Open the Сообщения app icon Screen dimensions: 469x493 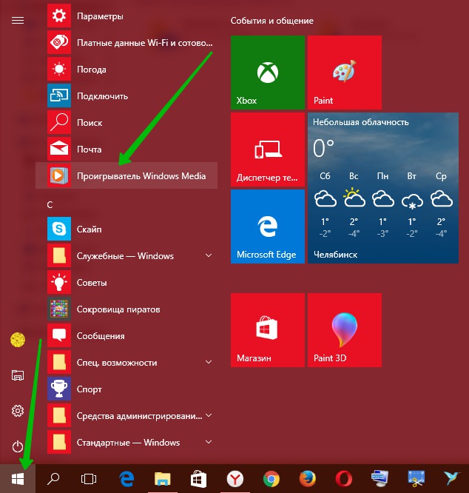(59, 335)
